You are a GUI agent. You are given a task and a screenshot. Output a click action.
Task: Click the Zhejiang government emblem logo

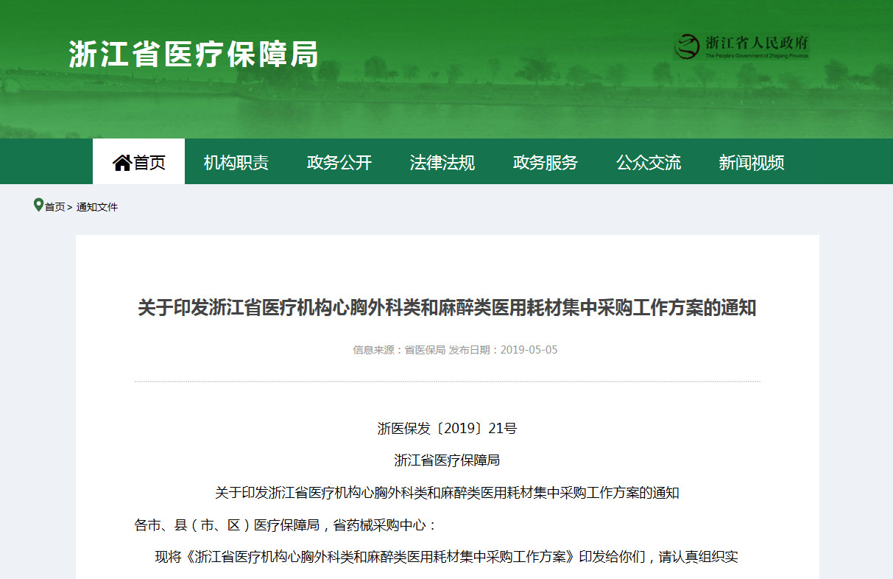(687, 47)
